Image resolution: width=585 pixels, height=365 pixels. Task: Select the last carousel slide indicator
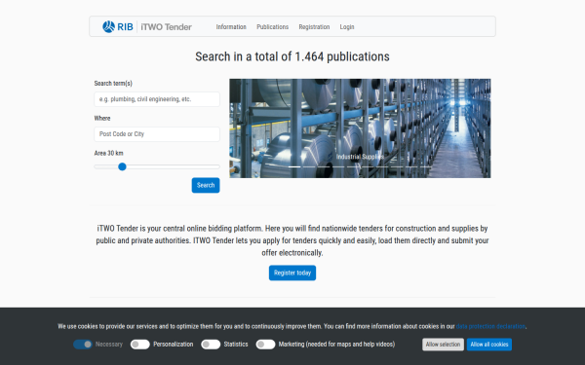tap(426, 166)
